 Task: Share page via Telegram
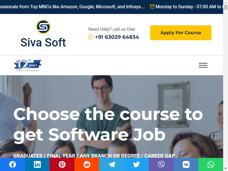pos(111,164)
